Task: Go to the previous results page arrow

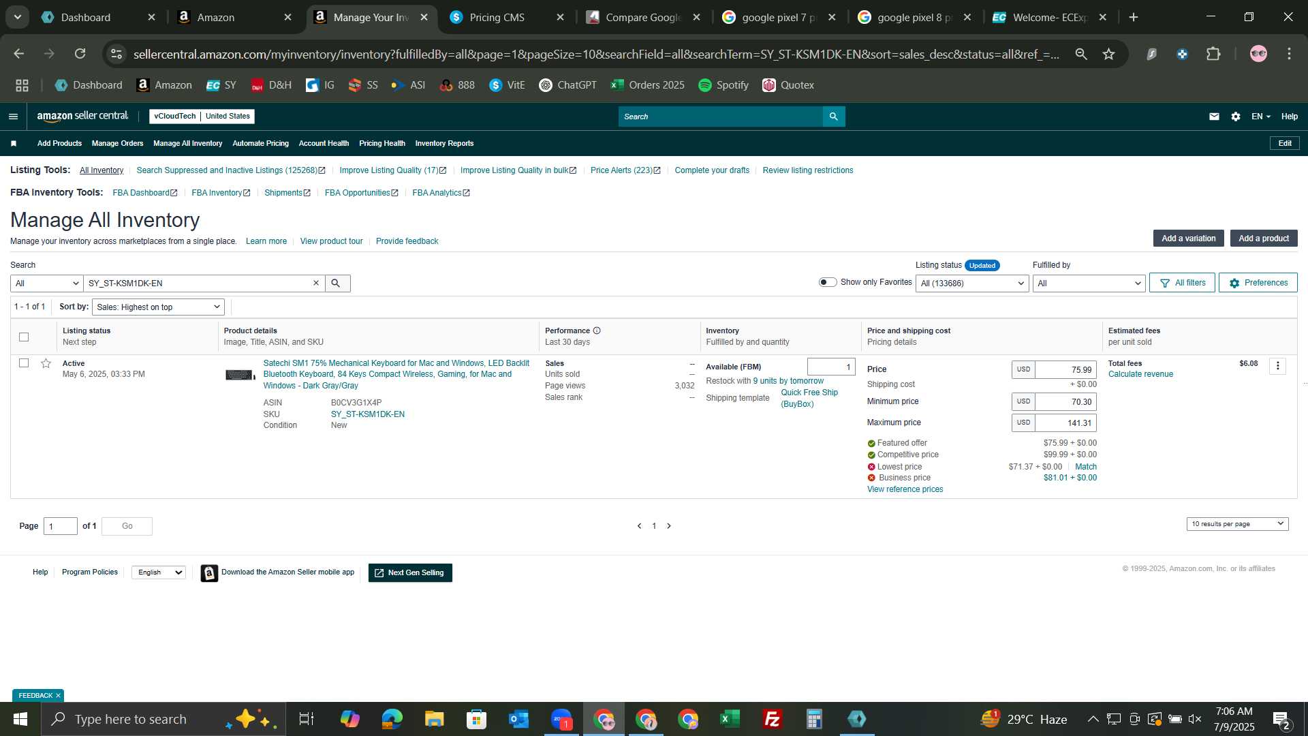Action: pyautogui.click(x=639, y=526)
